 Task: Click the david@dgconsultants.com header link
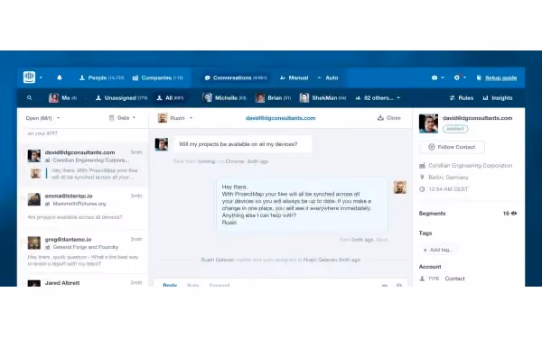[x=280, y=118]
